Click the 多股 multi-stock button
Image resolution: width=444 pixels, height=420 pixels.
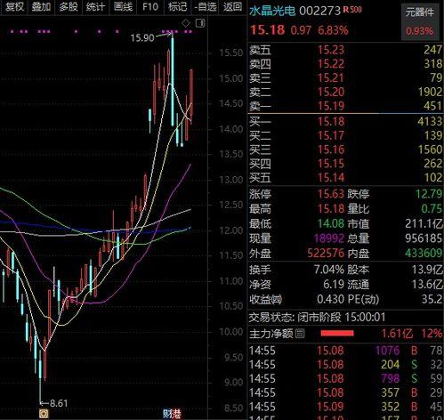69,6
